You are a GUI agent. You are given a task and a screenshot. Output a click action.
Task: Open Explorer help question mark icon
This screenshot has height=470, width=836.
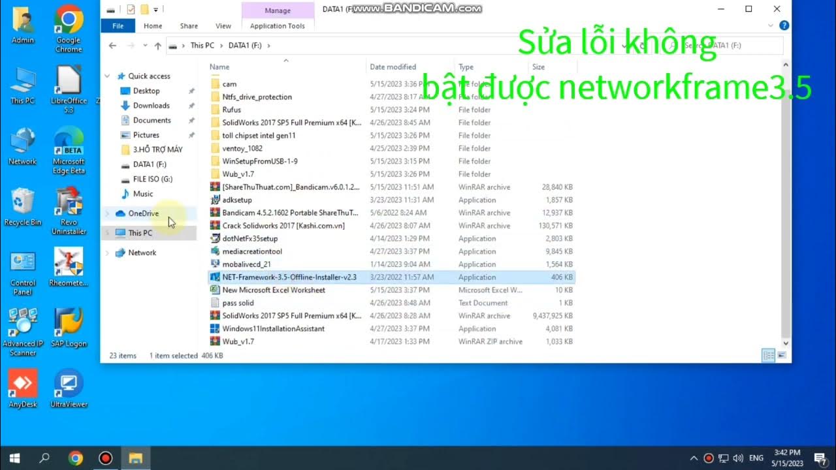coord(784,25)
